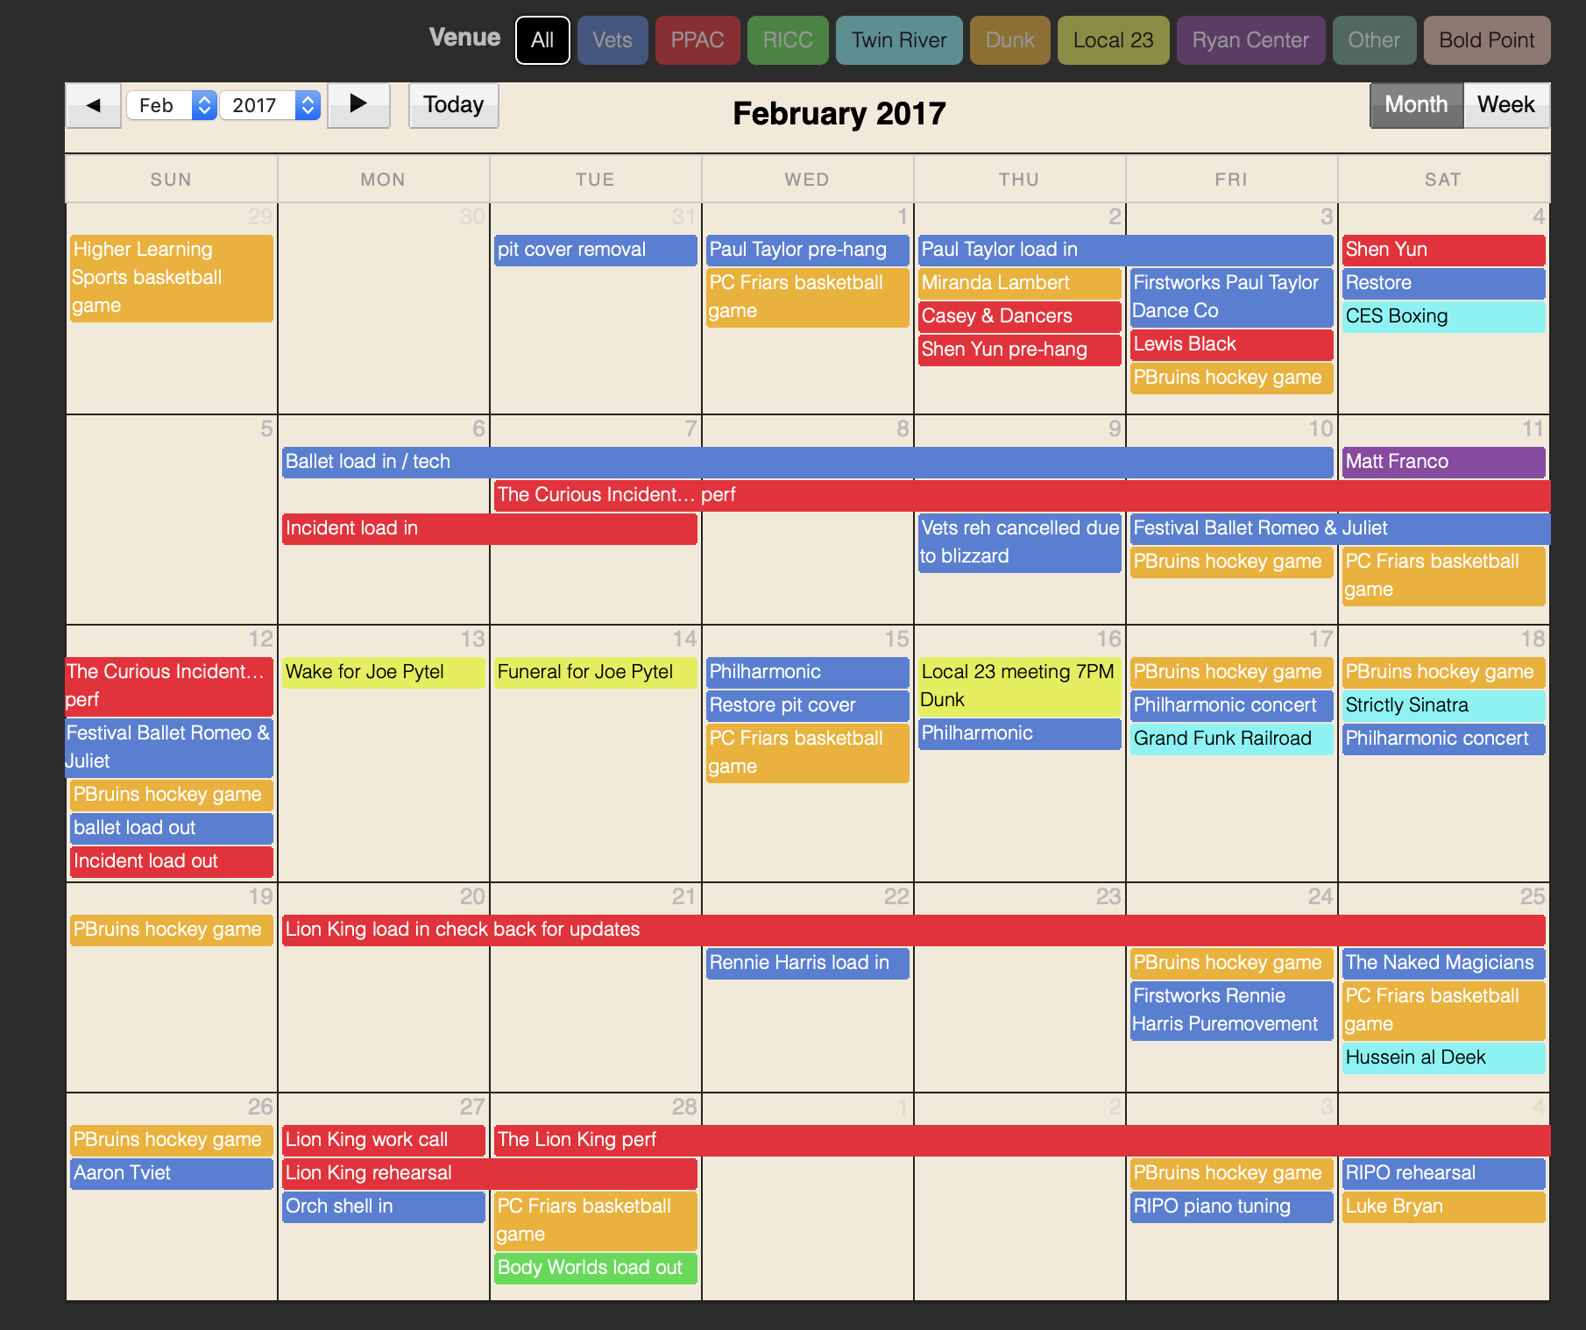1586x1330 pixels.
Task: Enable the Dunk venue filter
Action: [1009, 40]
